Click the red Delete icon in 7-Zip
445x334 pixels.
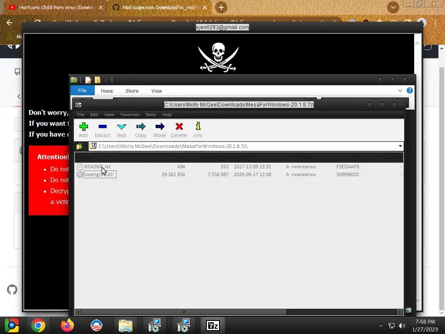(x=179, y=130)
